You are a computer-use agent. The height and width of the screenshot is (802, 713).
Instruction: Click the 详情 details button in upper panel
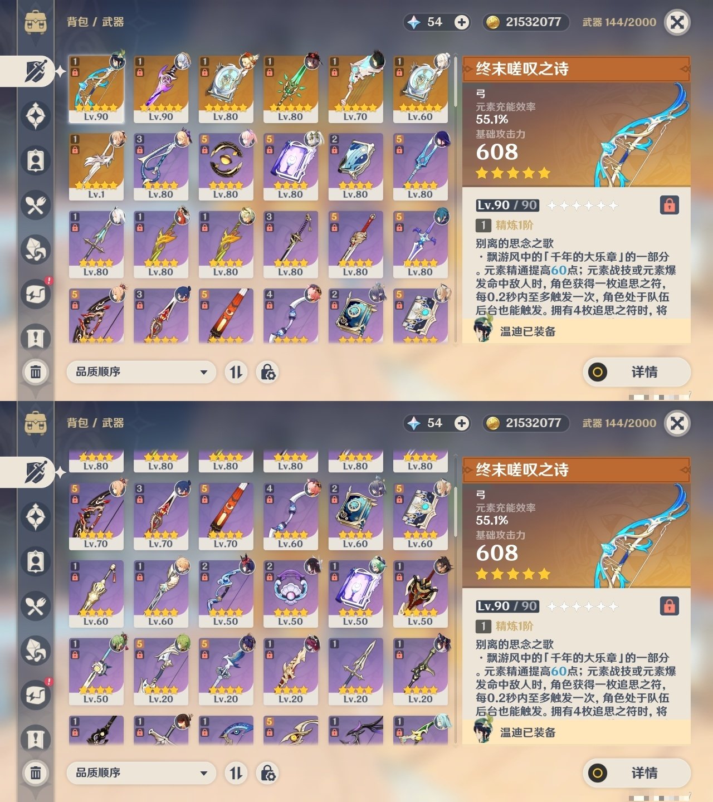[636, 372]
